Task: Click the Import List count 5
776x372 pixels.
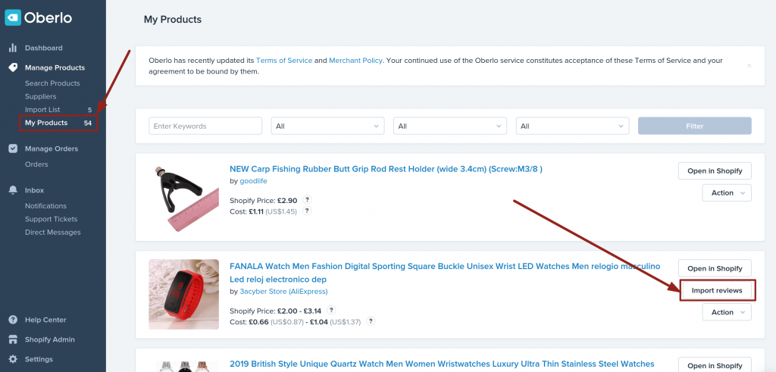Action: 89,110
